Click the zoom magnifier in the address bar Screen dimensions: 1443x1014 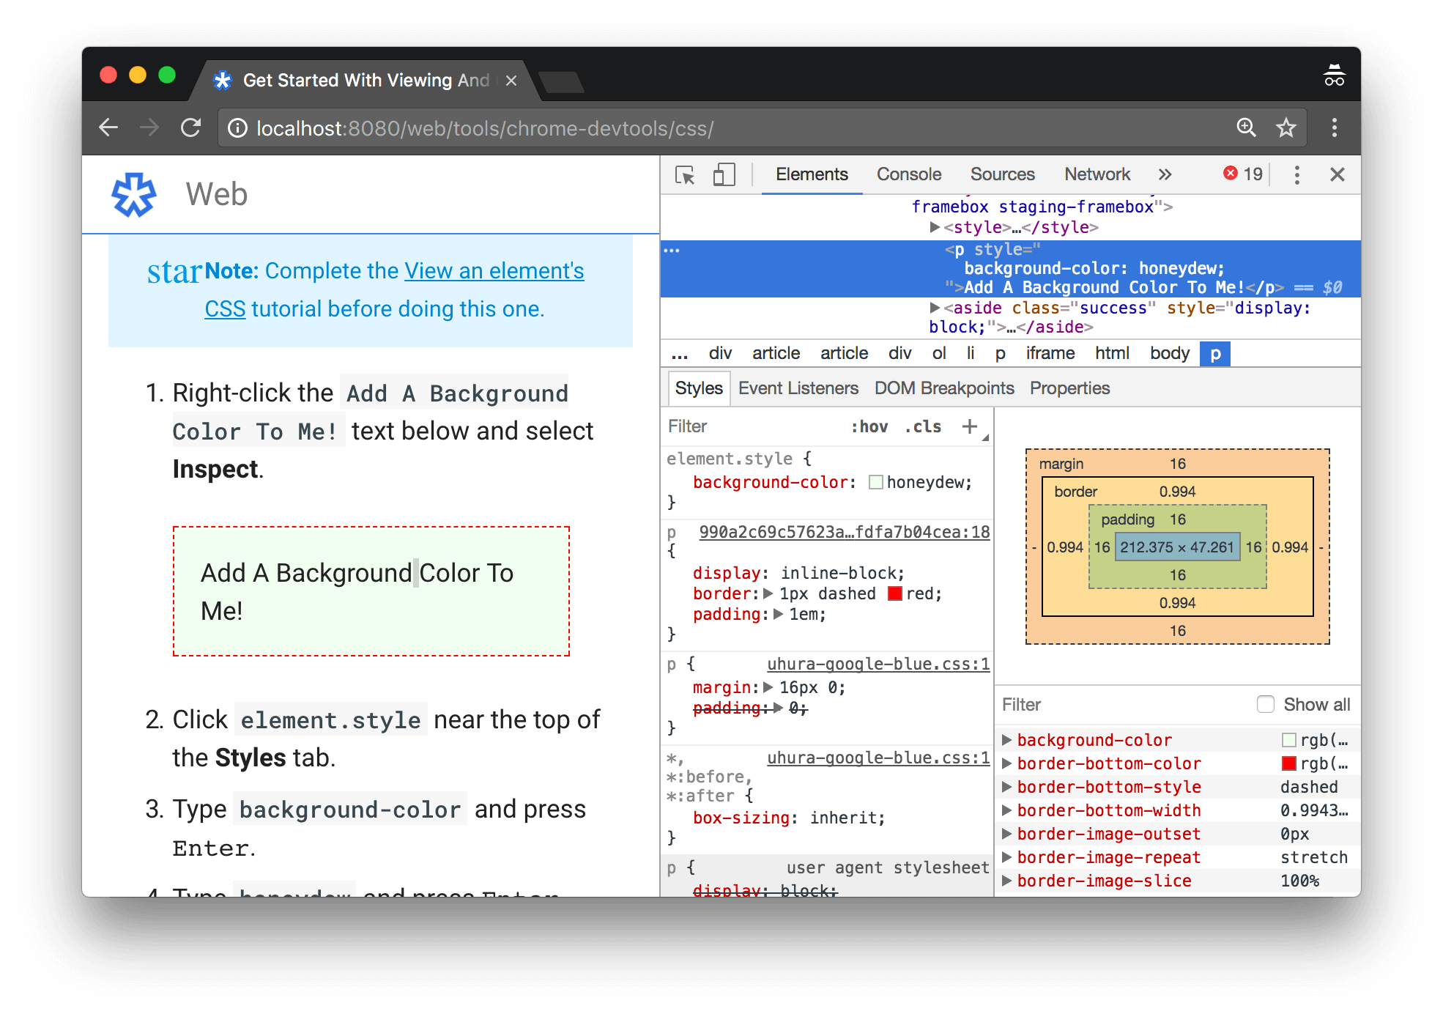coord(1246,127)
